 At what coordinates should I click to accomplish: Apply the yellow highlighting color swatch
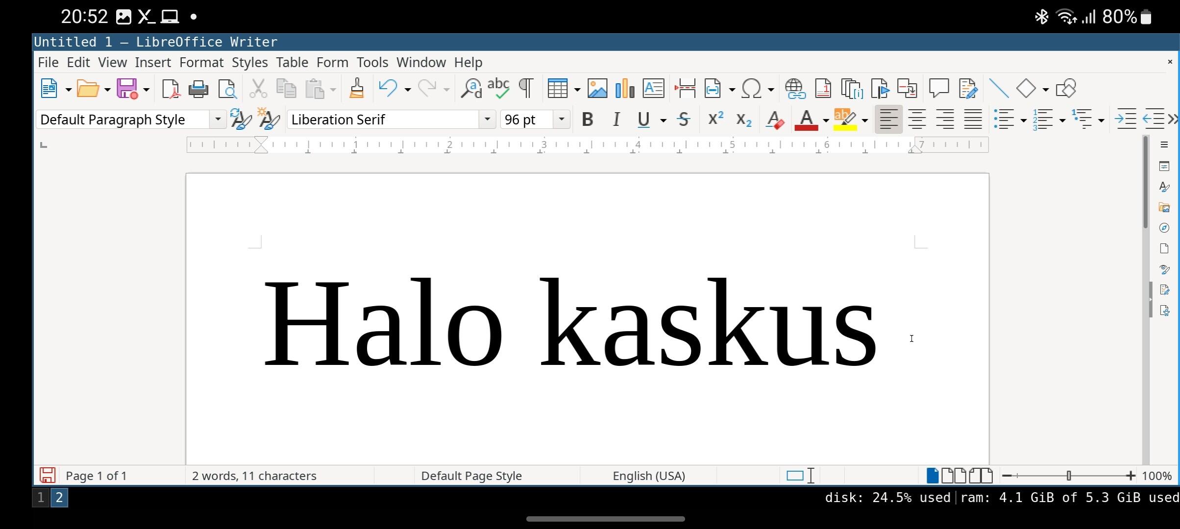tap(845, 127)
